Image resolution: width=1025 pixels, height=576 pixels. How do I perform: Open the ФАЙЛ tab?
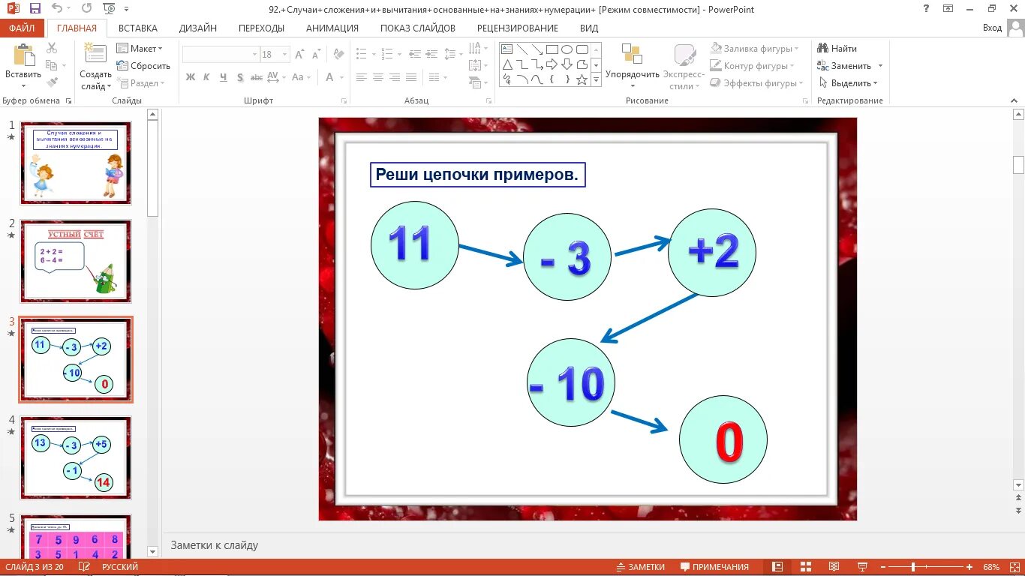pyautogui.click(x=23, y=28)
